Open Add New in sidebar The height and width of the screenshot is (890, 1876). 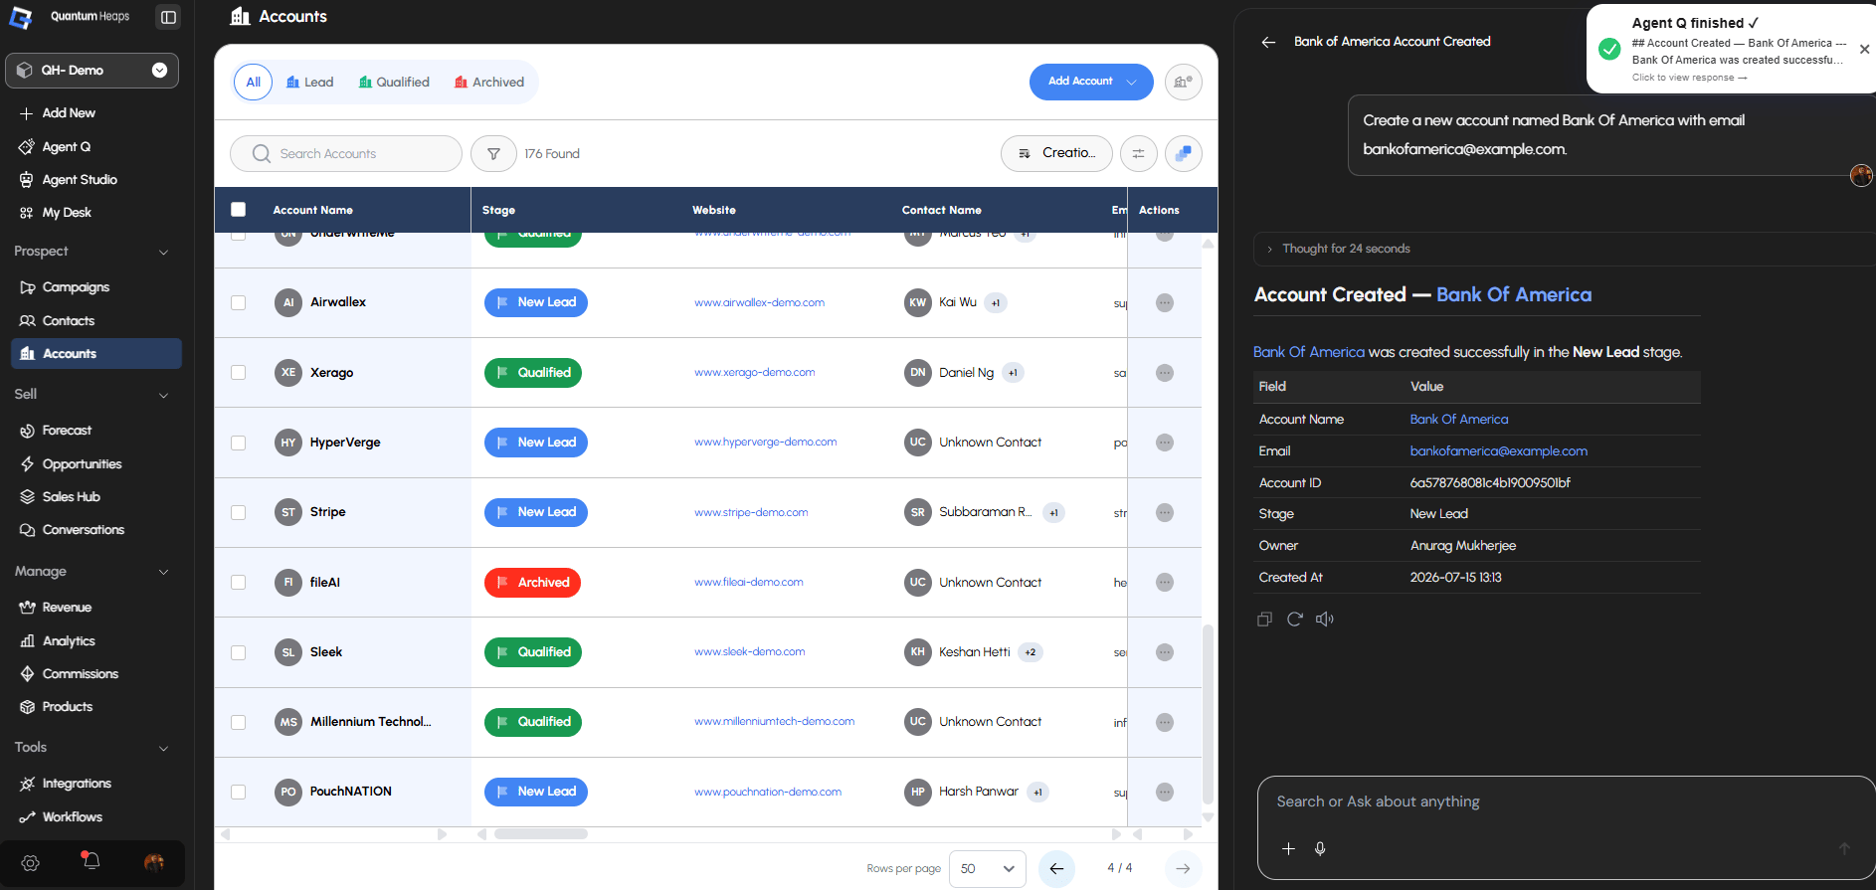click(69, 113)
